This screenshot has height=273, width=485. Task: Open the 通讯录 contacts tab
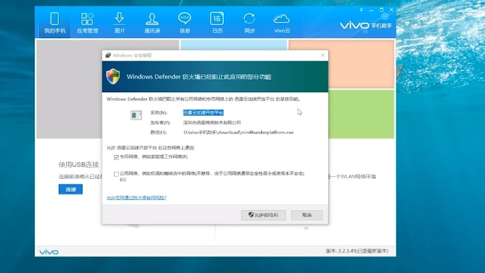click(x=152, y=23)
